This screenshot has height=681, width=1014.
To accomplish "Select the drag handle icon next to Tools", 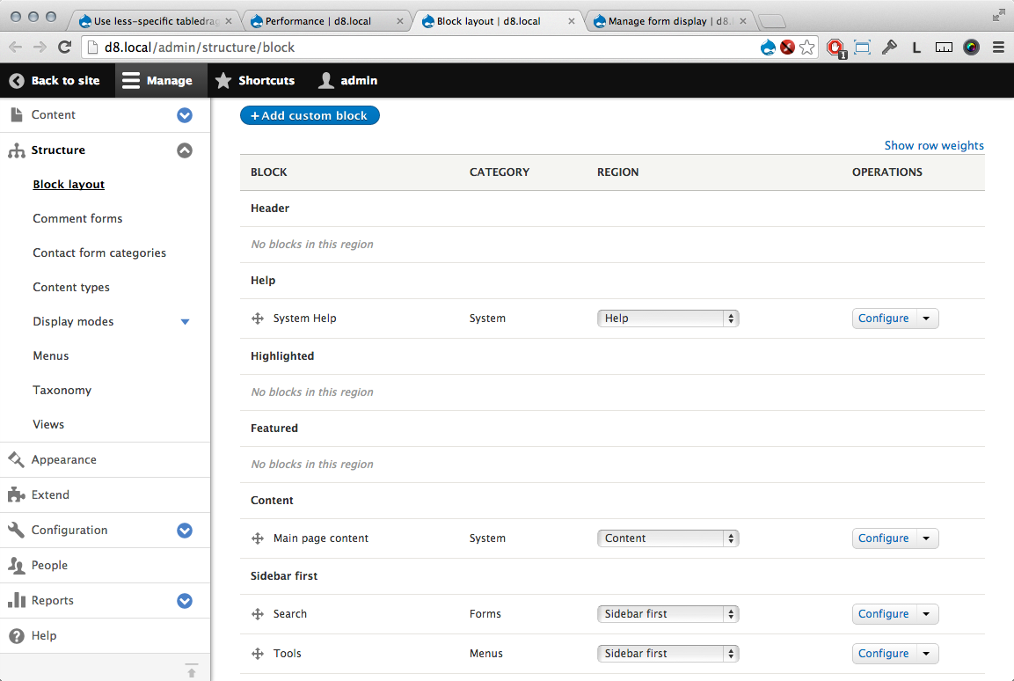I will [x=258, y=653].
